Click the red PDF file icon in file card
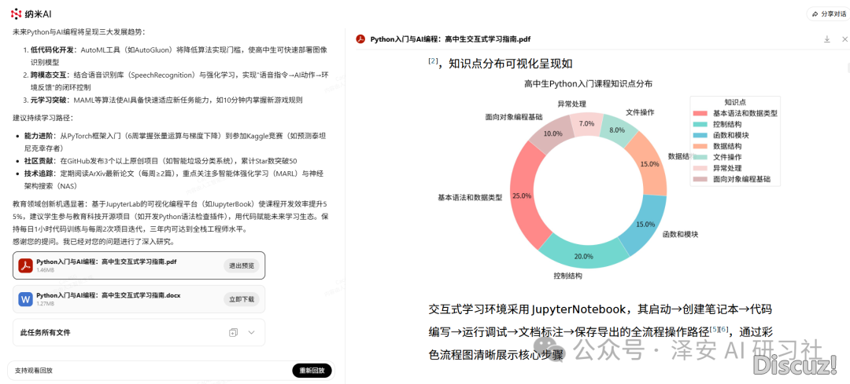850x384 pixels. coord(26,265)
